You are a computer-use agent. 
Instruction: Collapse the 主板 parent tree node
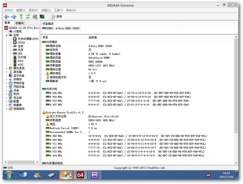click(6, 35)
